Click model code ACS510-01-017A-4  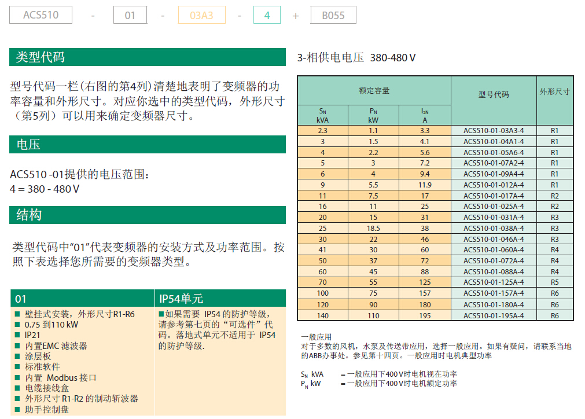pyautogui.click(x=494, y=196)
